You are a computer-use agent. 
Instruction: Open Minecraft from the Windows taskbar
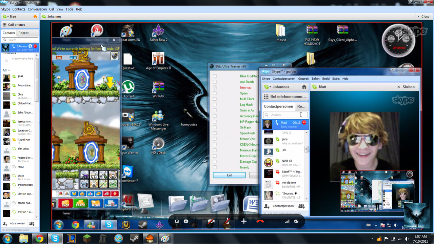coord(87,239)
